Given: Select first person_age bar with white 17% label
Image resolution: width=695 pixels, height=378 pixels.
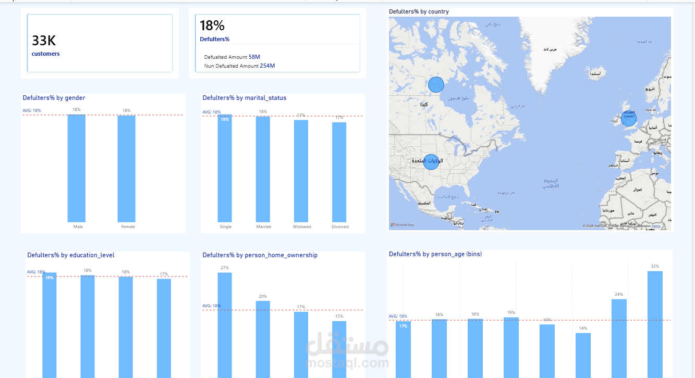Looking at the screenshot, I should point(403,349).
